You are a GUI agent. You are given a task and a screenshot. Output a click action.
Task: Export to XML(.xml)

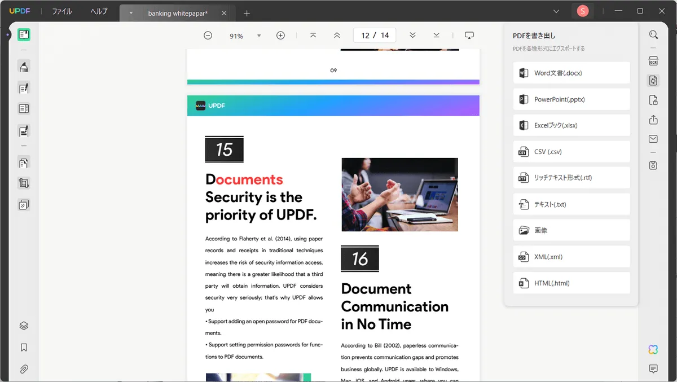point(572,257)
